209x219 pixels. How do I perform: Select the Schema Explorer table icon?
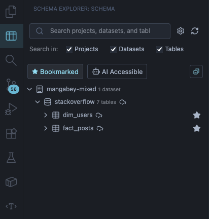[11, 36]
